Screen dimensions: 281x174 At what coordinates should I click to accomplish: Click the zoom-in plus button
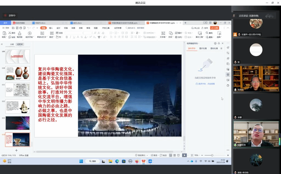(x=228, y=155)
